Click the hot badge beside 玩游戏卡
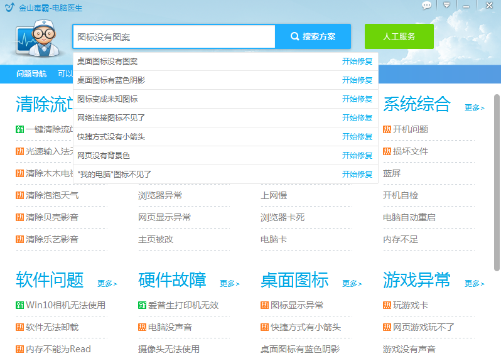 tap(387, 305)
